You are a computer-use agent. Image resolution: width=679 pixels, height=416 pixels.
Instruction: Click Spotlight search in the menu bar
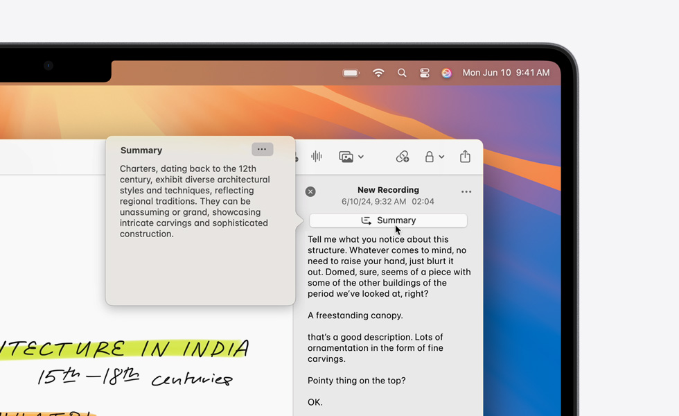point(402,72)
